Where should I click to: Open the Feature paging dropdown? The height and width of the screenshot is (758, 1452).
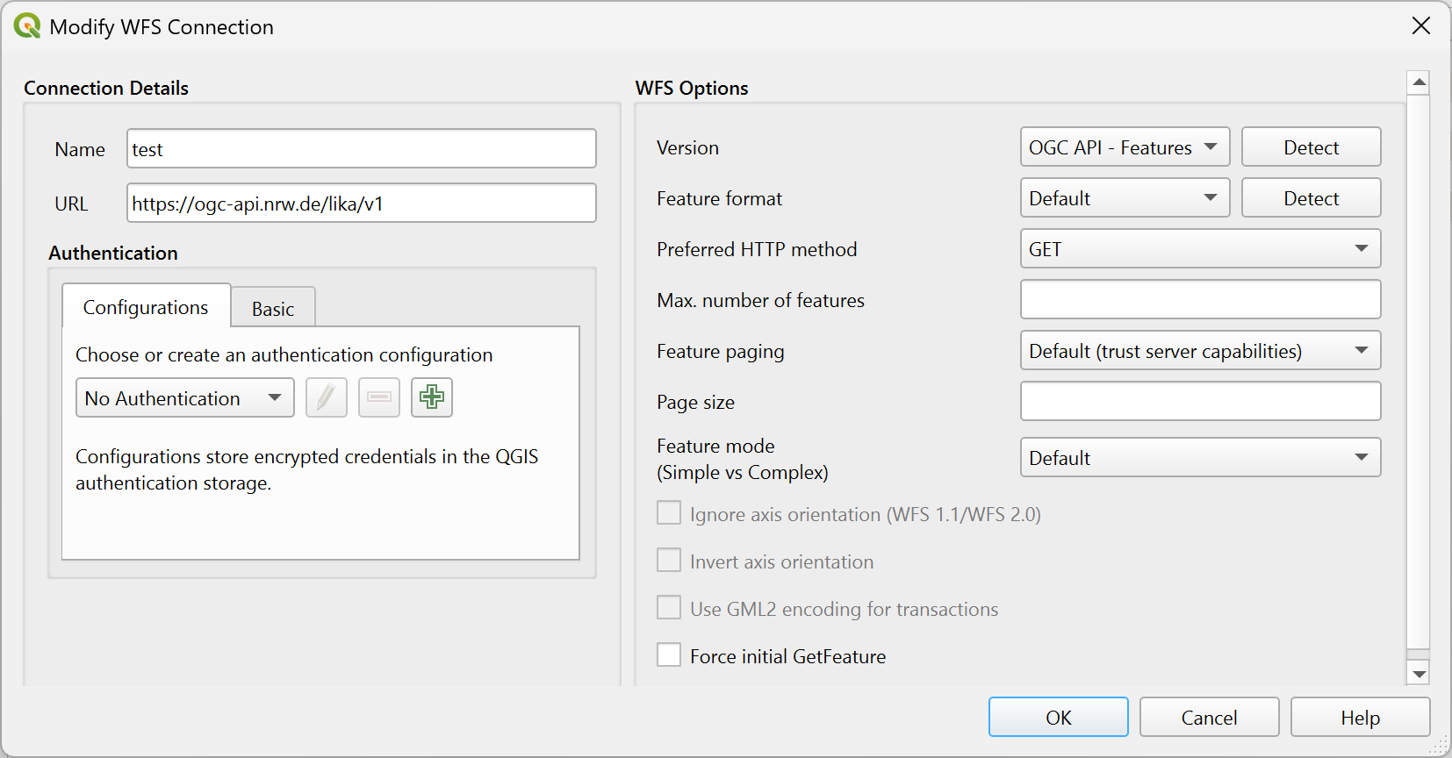click(x=1200, y=351)
